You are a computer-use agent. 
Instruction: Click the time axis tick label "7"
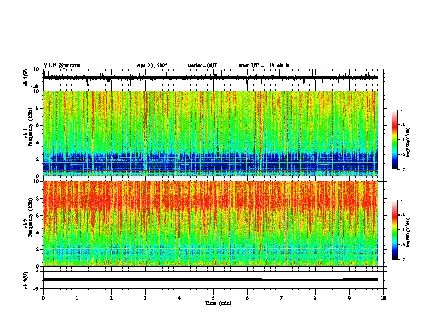[281, 298]
